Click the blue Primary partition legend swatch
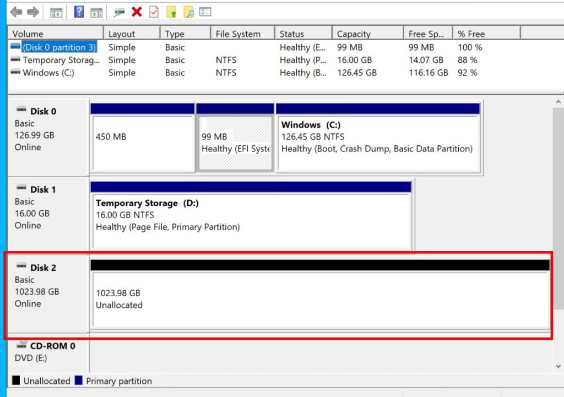This screenshot has width=564, height=397. click(78, 380)
